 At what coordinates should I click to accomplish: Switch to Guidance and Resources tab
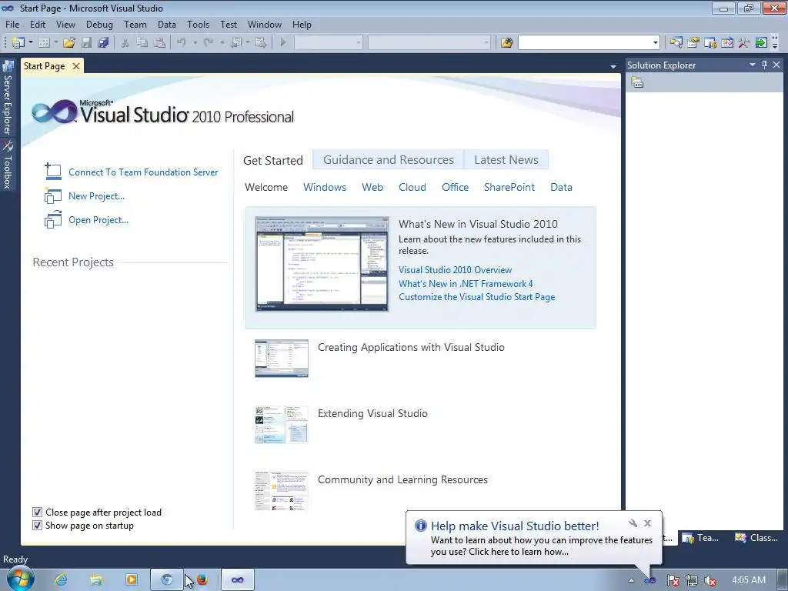(389, 160)
